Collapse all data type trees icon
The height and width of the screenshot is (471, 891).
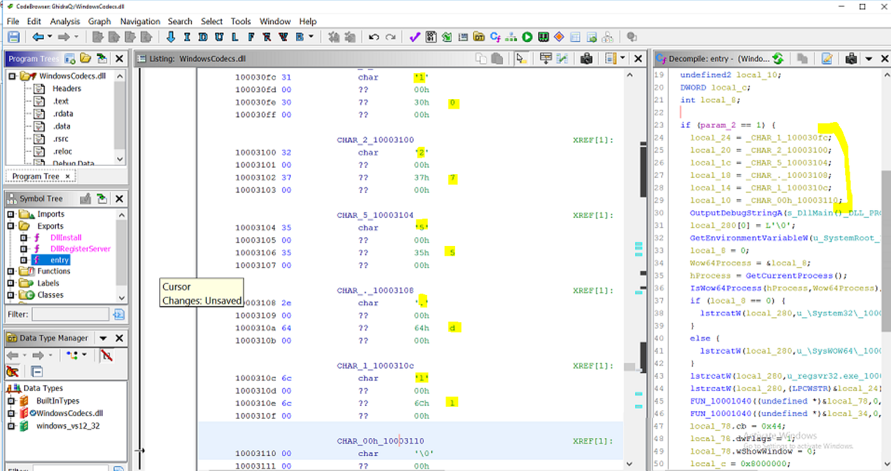(37, 371)
